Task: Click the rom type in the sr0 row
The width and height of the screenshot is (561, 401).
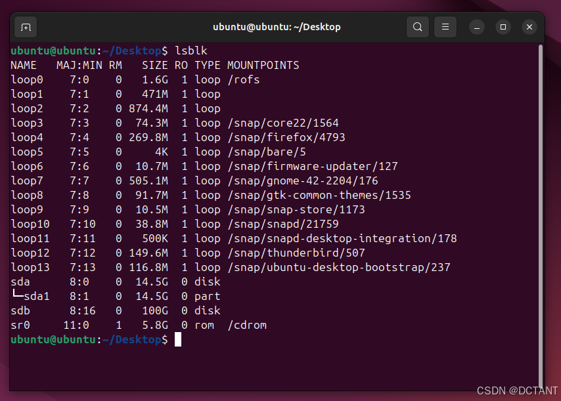Action: 204,326
